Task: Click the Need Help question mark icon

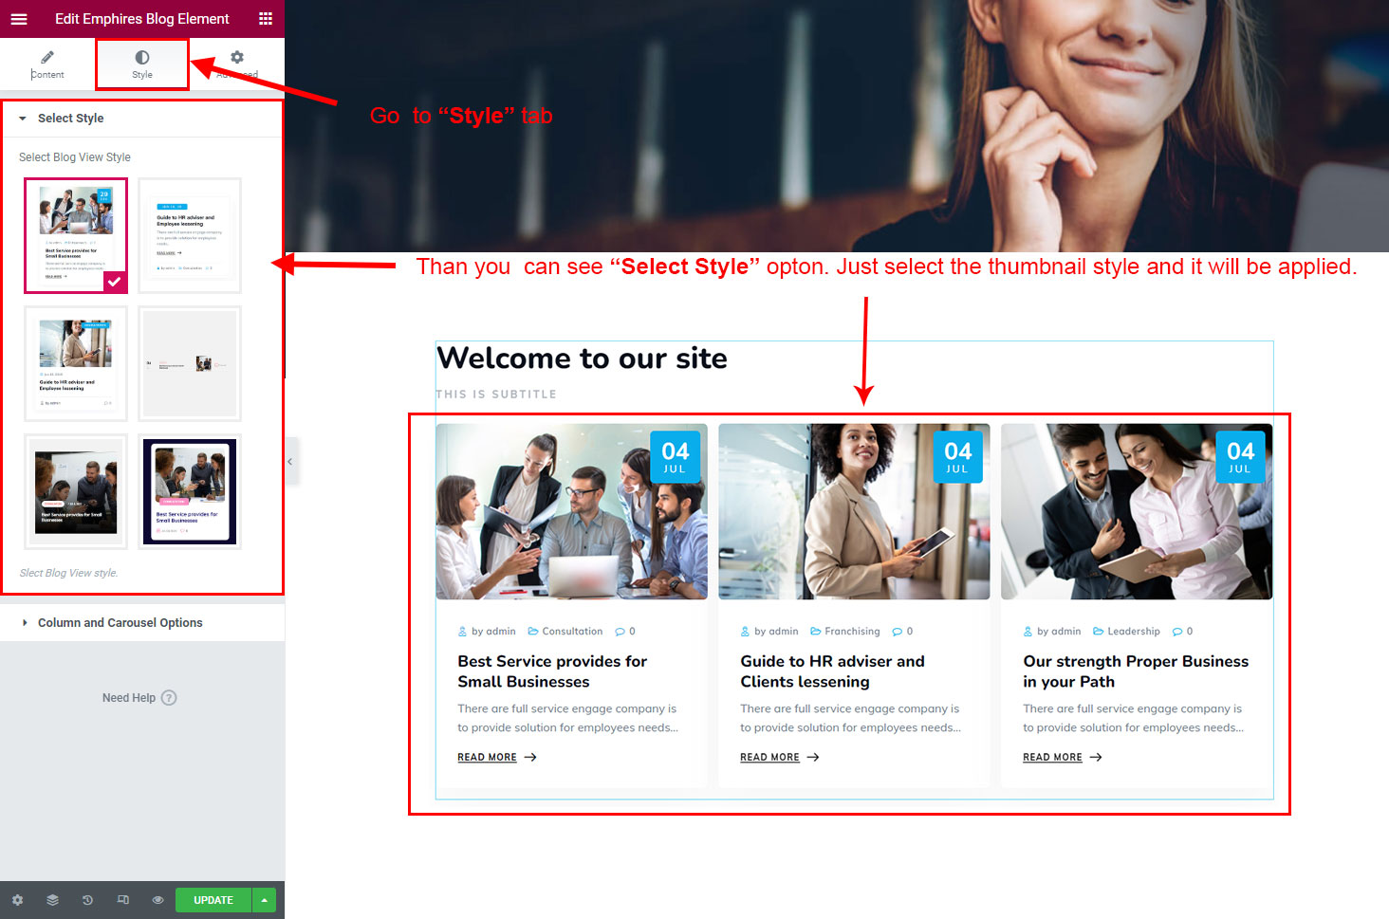Action: point(169,698)
